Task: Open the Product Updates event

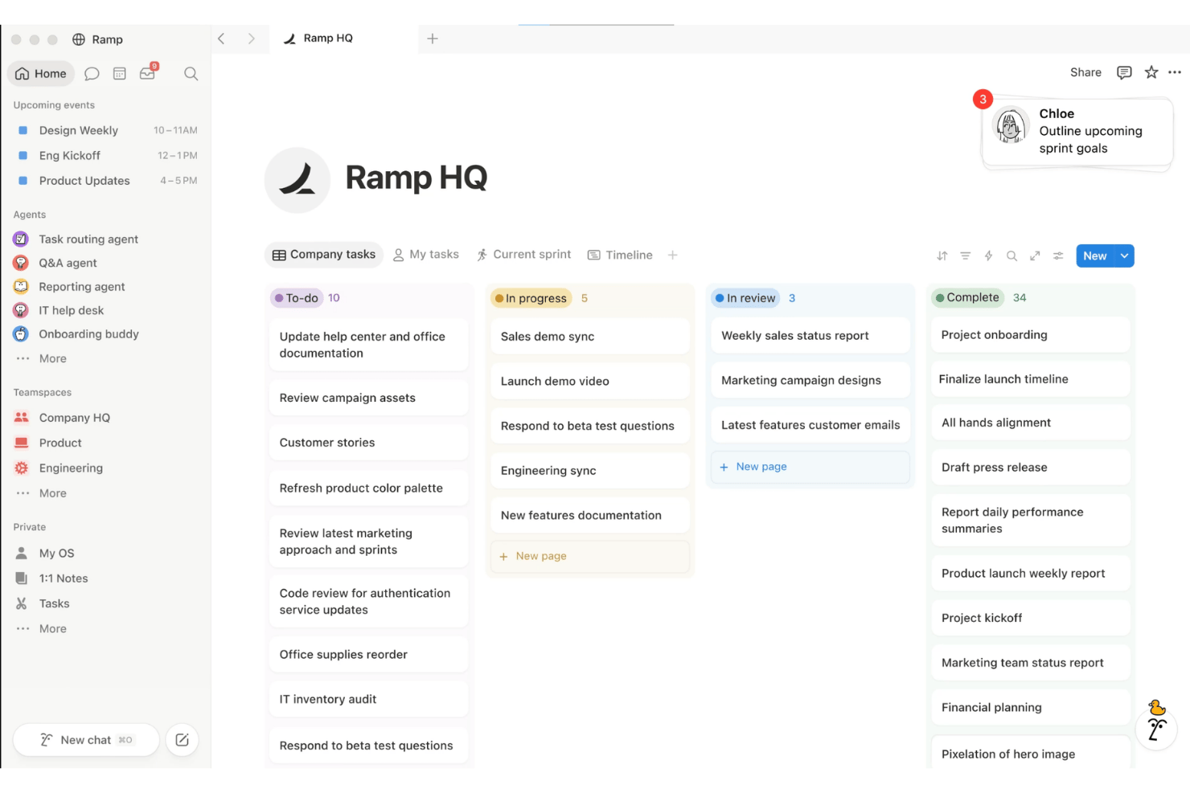Action: coord(106,181)
